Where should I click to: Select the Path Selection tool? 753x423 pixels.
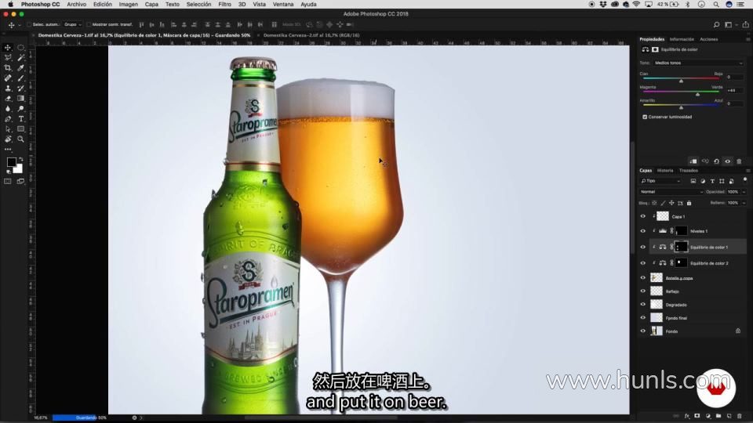(8, 129)
